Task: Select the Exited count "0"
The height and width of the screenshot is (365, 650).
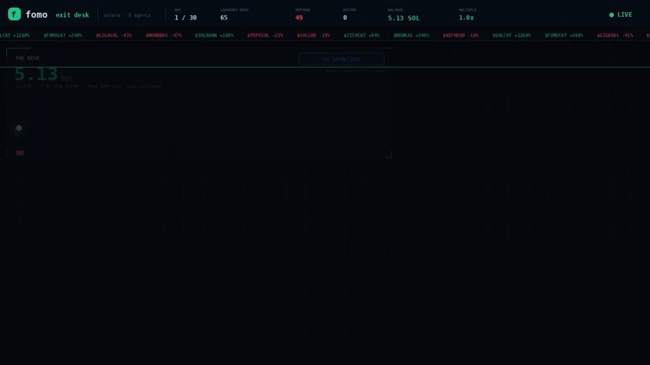Action: [x=345, y=18]
